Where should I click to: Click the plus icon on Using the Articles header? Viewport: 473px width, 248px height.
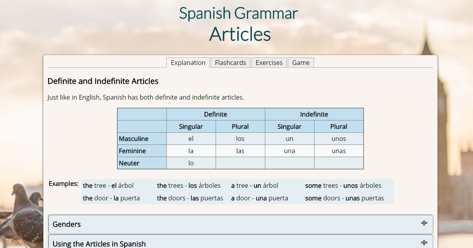[424, 243]
